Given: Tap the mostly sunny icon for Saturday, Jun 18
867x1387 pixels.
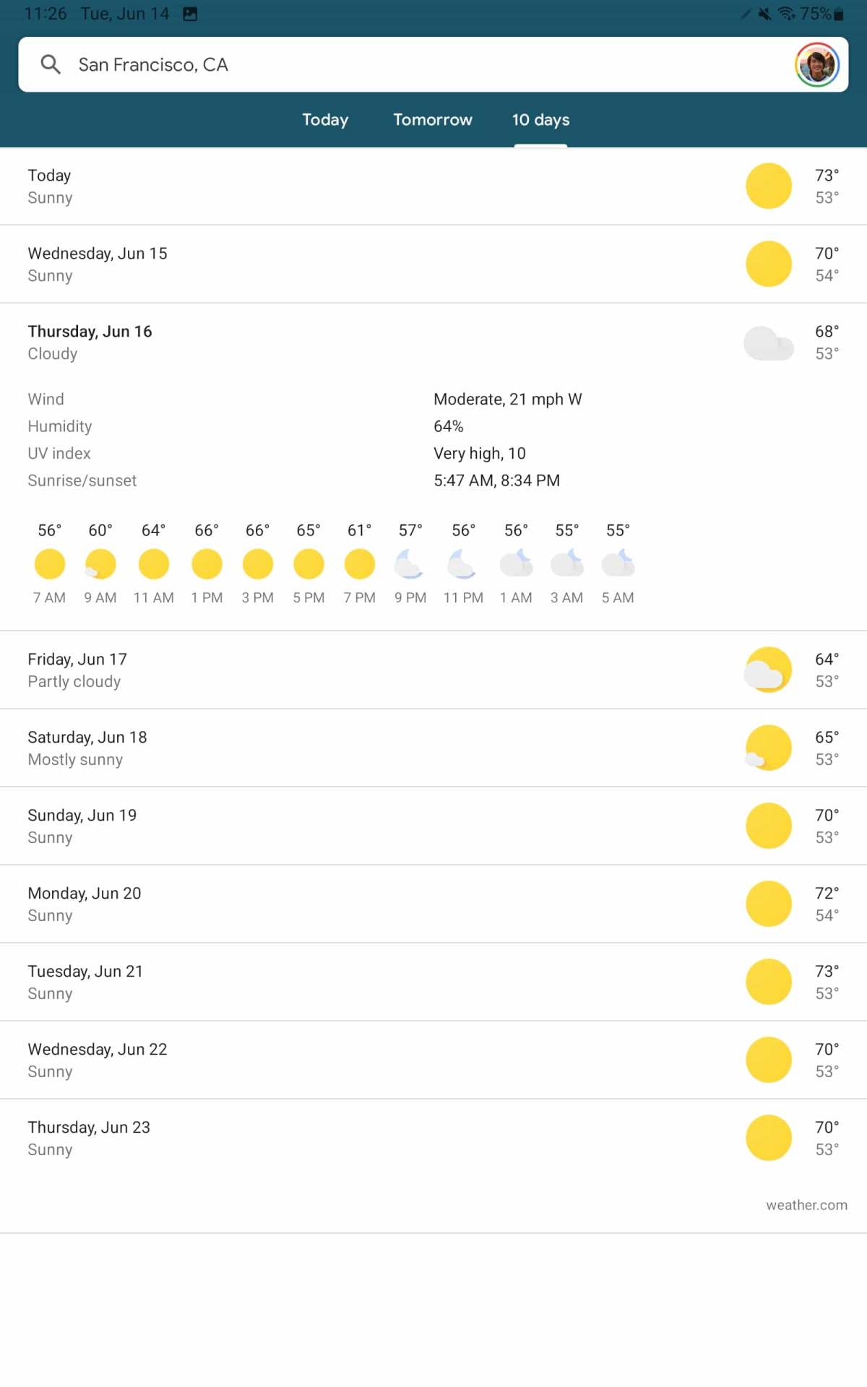Looking at the screenshot, I should [x=768, y=748].
